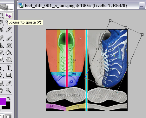Click the document icon in title bar
This screenshot has width=146, height=118.
coord(21,5)
